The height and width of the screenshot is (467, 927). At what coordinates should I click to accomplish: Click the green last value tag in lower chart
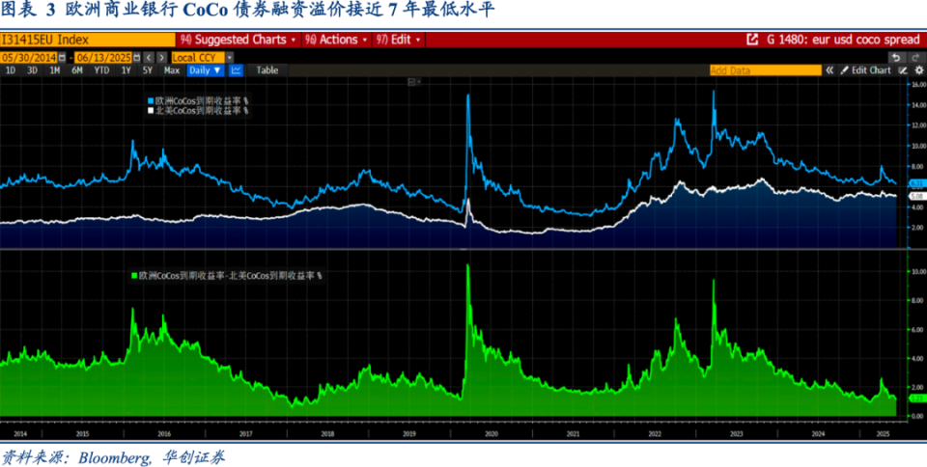[916, 398]
